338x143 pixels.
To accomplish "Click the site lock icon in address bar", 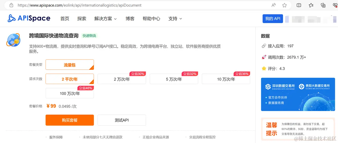I will [x=11, y=5].
